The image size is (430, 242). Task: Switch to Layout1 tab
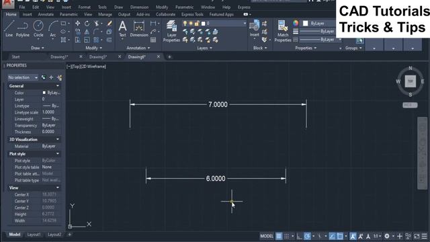[34, 235]
